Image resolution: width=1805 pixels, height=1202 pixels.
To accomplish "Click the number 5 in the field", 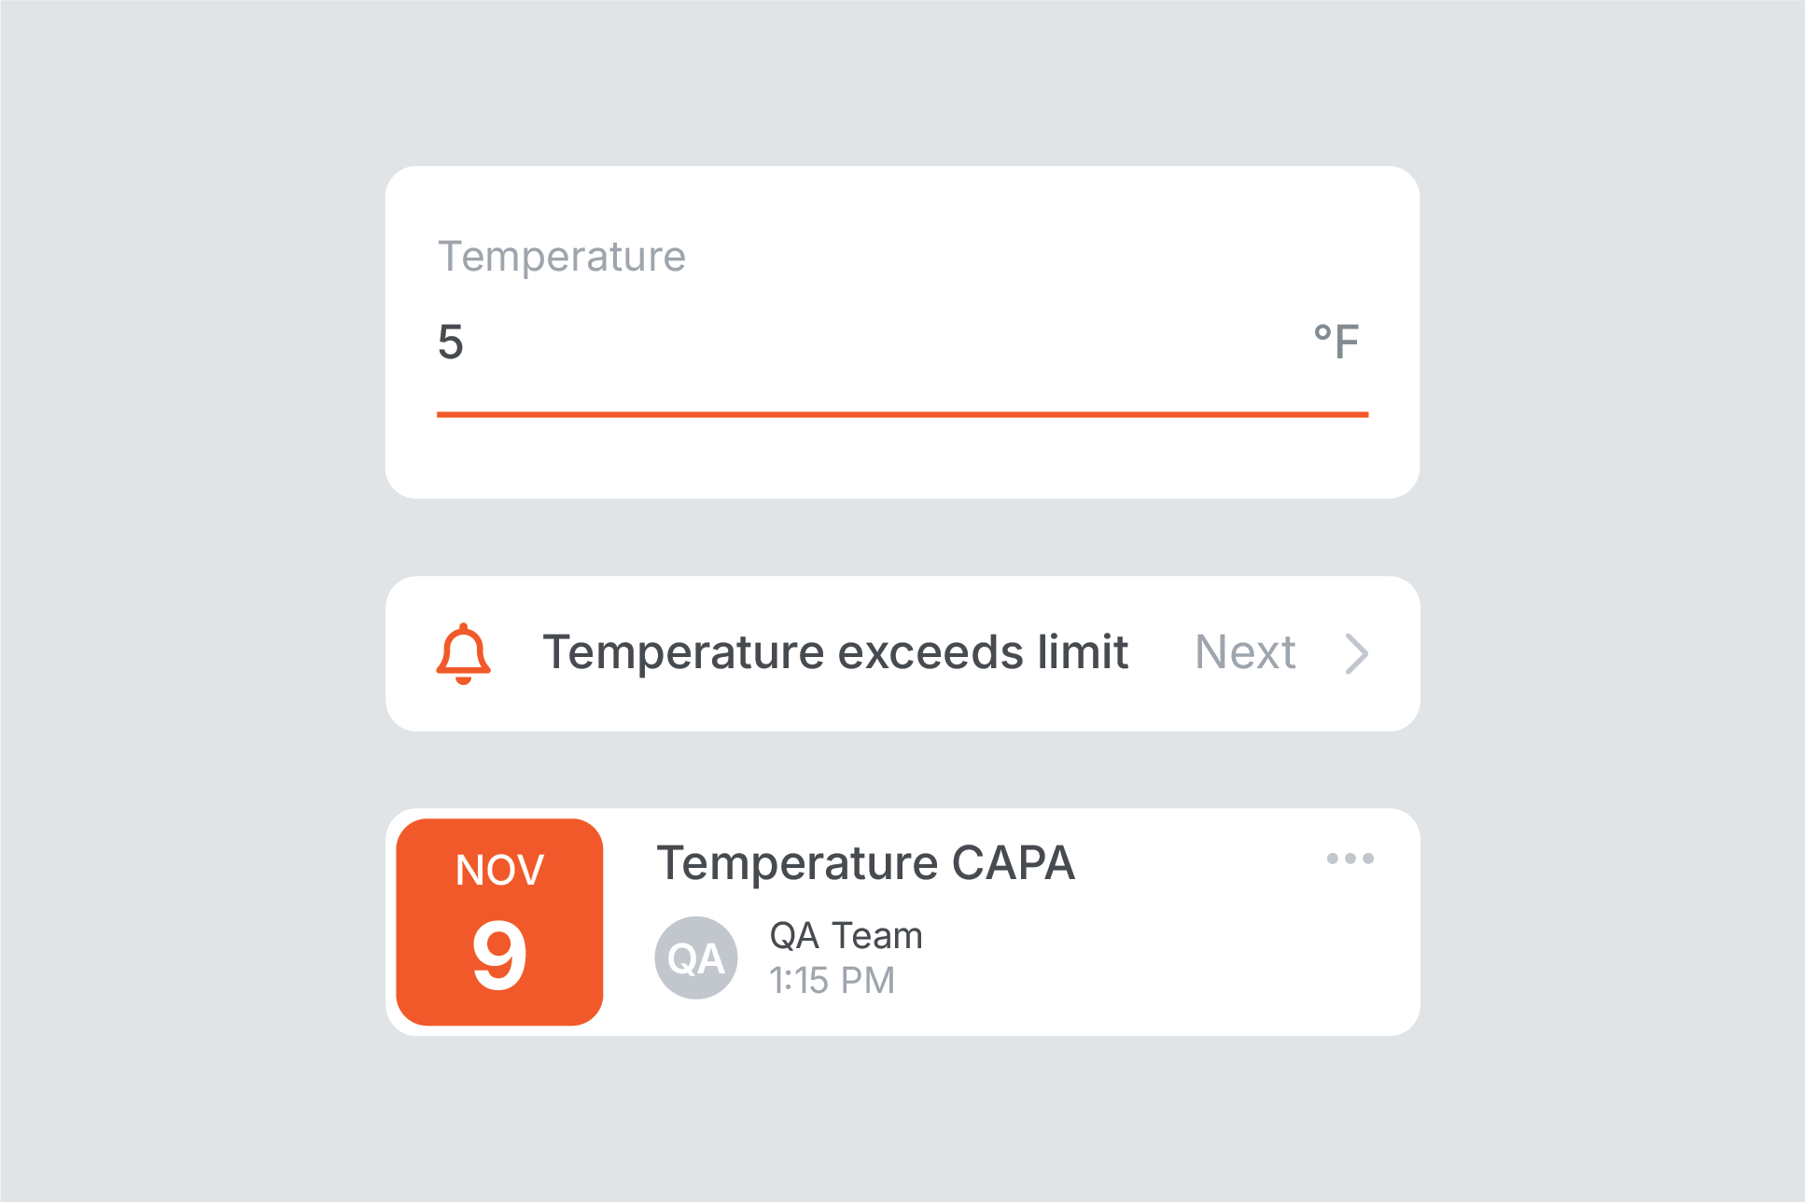I will coord(451,342).
